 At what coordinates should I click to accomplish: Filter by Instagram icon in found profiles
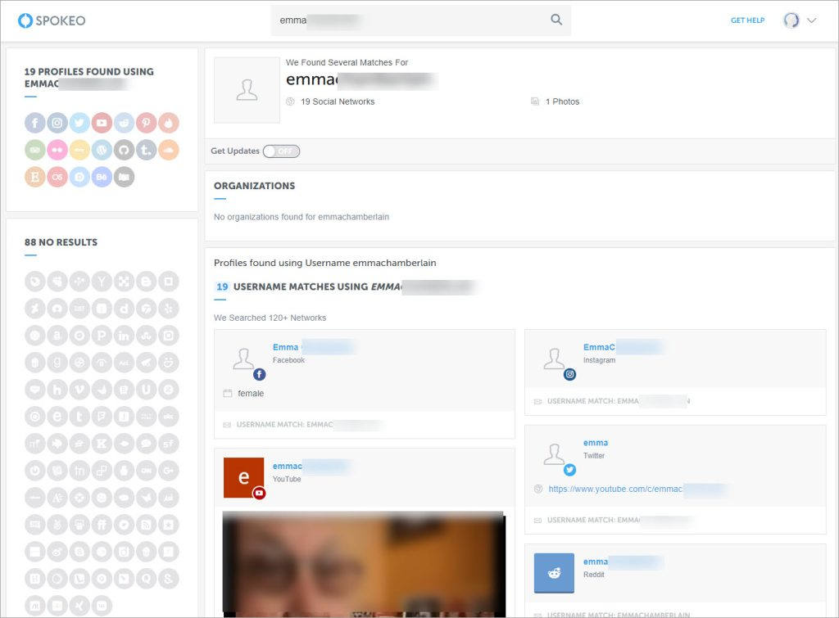(x=57, y=123)
